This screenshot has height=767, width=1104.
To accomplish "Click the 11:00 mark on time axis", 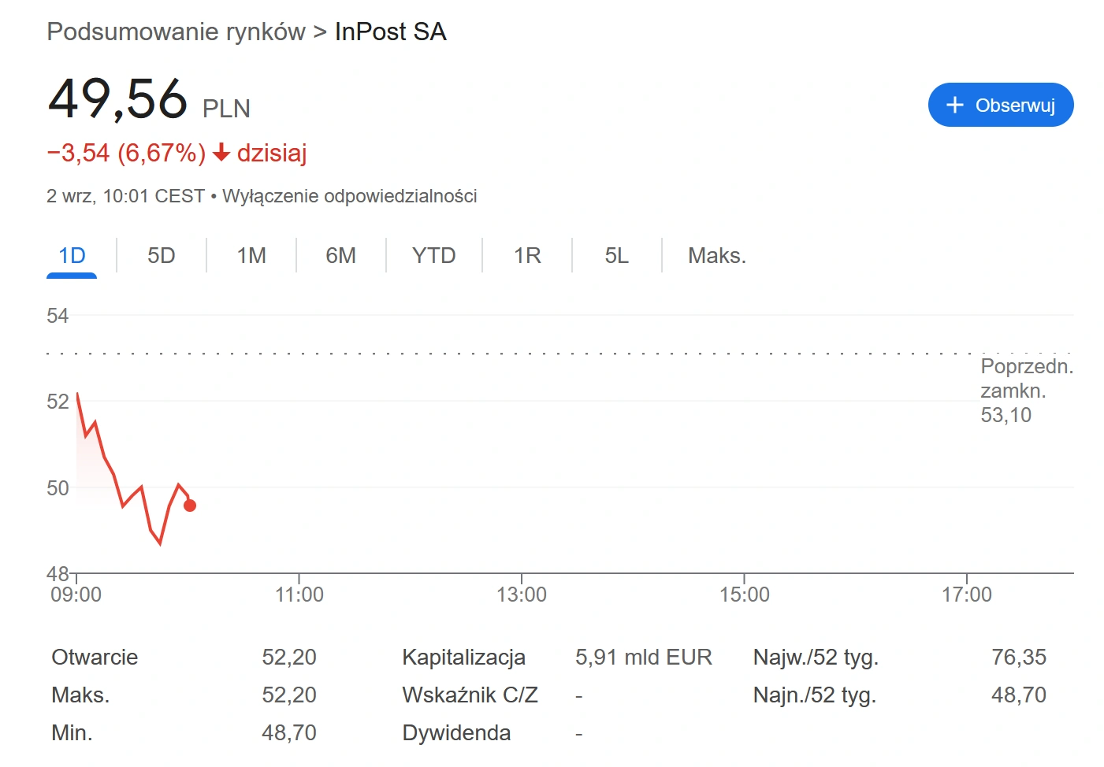I will pos(299,595).
